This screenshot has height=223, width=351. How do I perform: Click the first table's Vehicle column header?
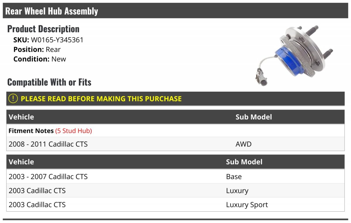(21, 117)
